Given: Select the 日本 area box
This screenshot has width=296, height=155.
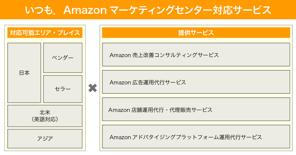Looking at the screenshot, I should (24, 73).
